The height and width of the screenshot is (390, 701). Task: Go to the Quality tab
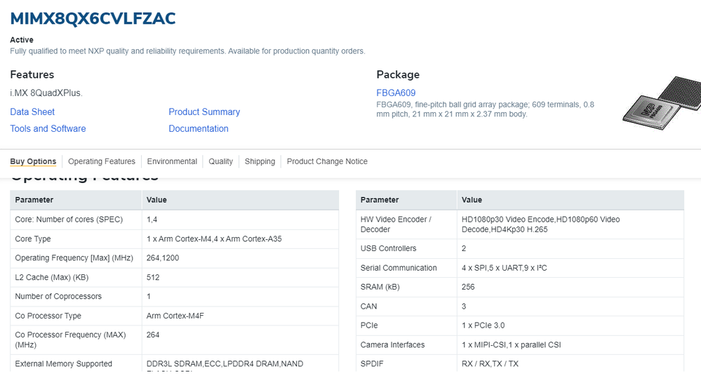(x=220, y=161)
